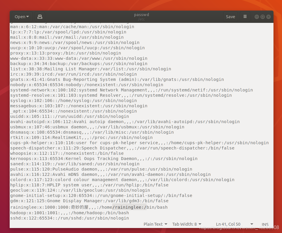Click the uuidd:x:105:111 line
The image size is (282, 233).
coord(69,117)
